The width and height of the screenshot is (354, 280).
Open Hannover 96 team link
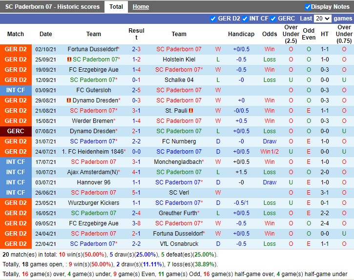coord(93,182)
